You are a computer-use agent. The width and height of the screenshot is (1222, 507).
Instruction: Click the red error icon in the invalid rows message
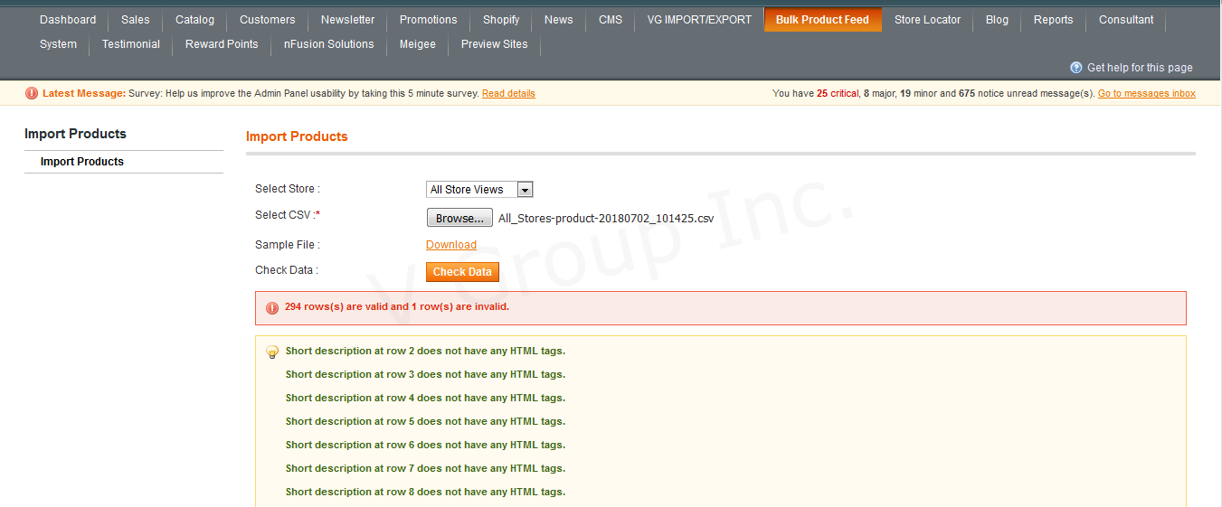click(272, 308)
